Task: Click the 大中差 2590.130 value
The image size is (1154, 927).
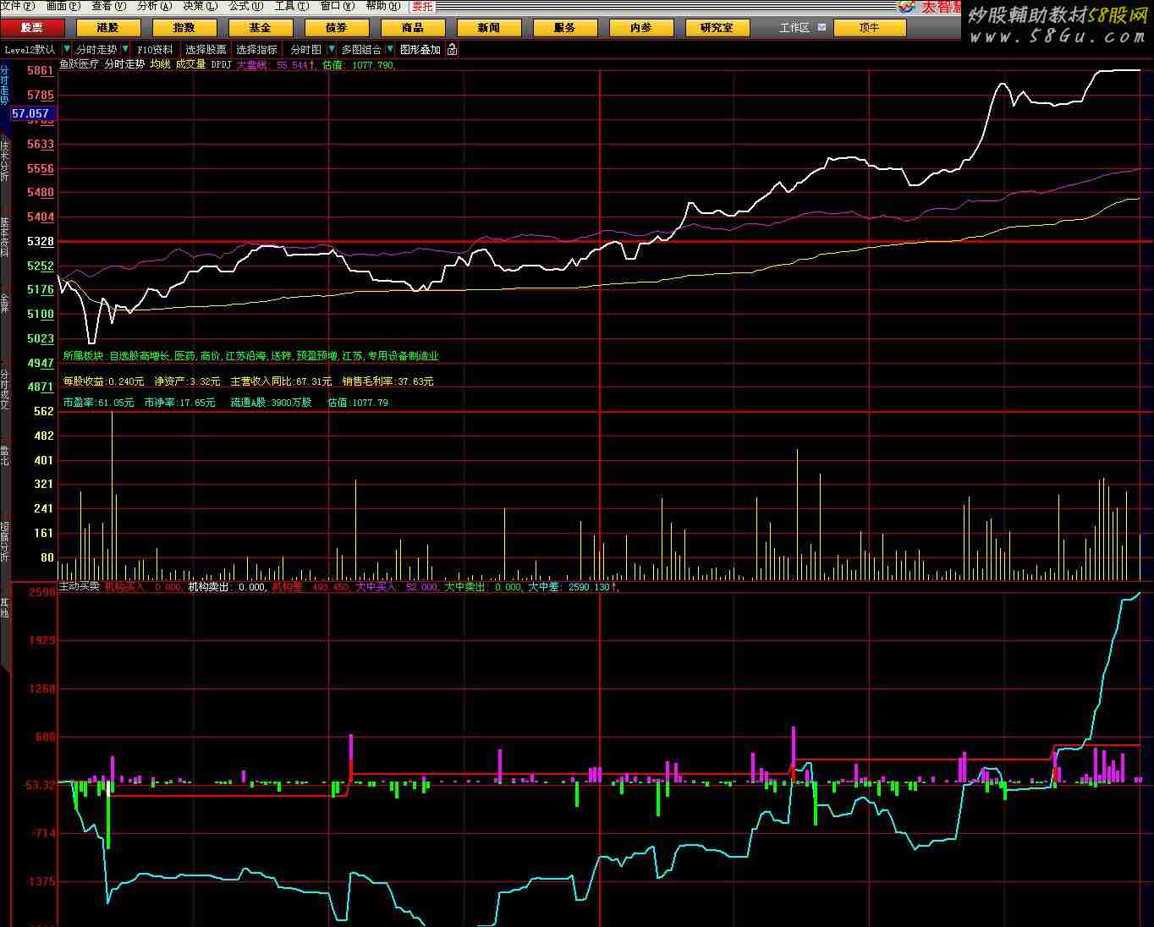Action: tap(574, 586)
